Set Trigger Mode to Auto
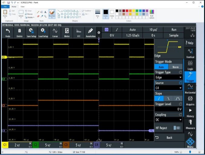The image size is (205, 155). click(161, 67)
